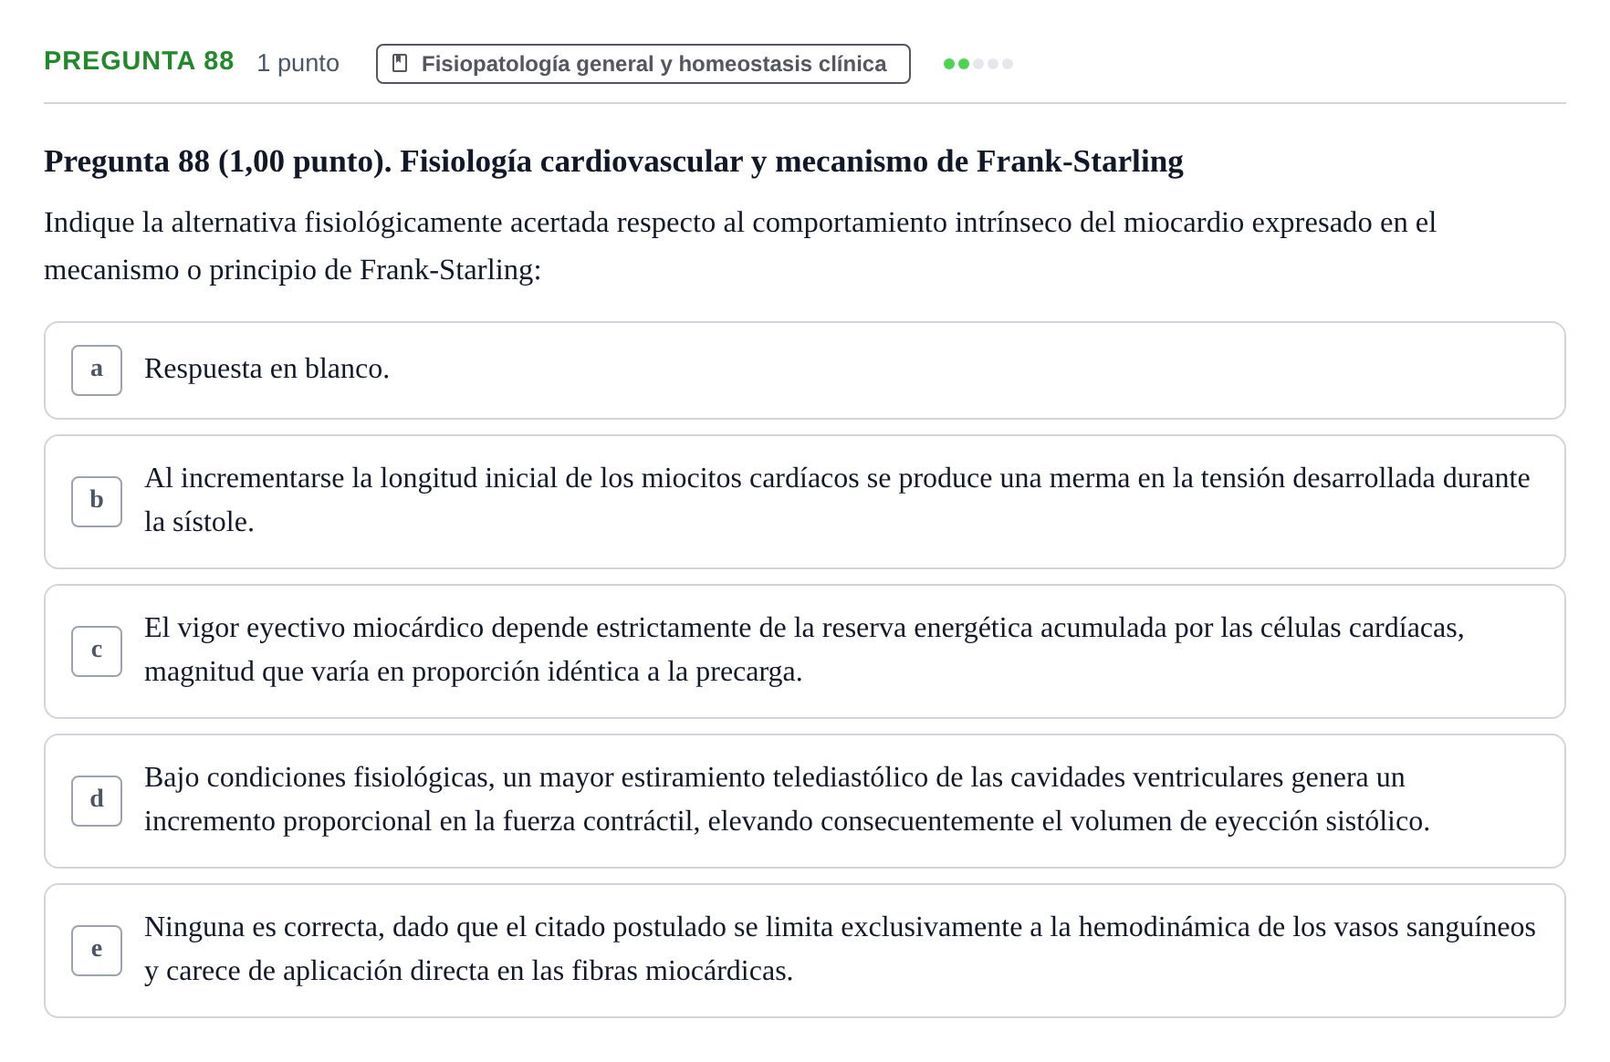The height and width of the screenshot is (1062, 1610).
Task: Mark option d letter box
Action: point(97,801)
